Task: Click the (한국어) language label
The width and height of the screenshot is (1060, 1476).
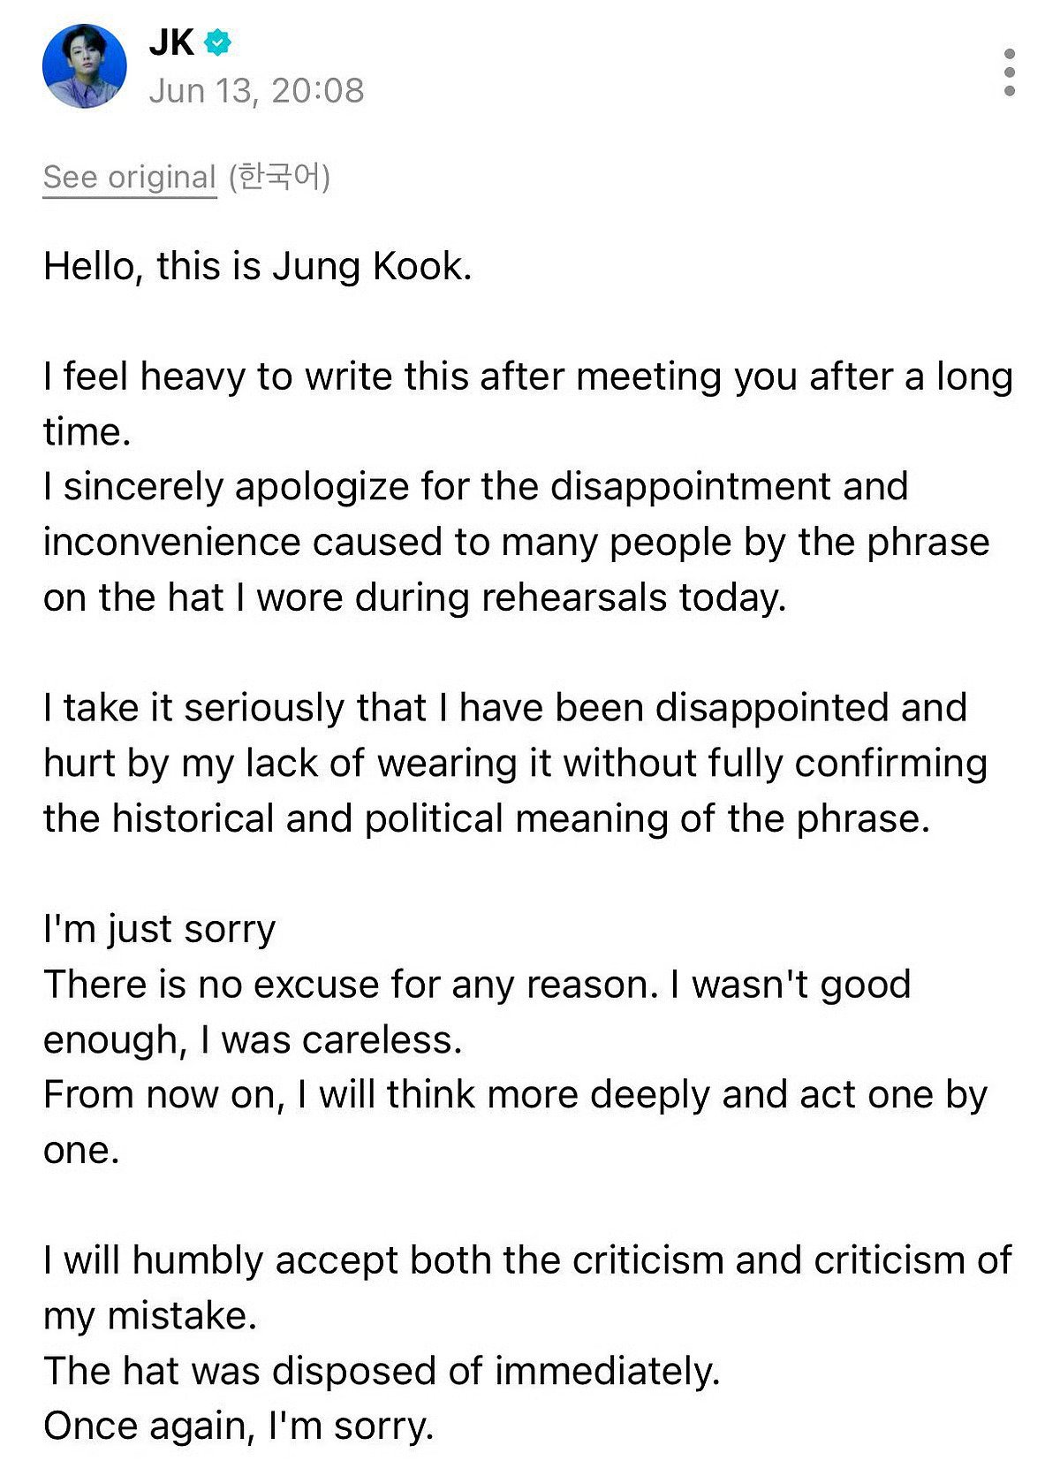Action: [x=279, y=178]
